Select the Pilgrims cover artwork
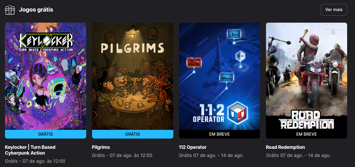Viewport: 355px width, 167px height. [133, 76]
